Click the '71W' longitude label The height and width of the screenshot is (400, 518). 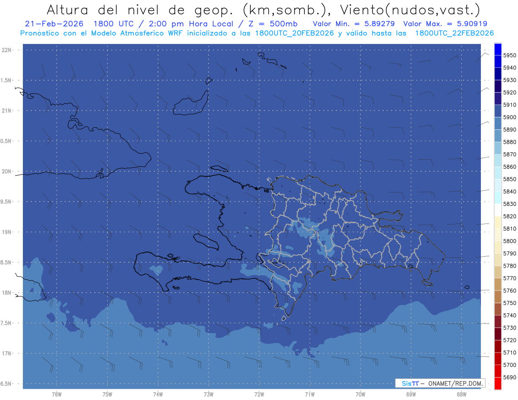pyautogui.click(x=310, y=394)
